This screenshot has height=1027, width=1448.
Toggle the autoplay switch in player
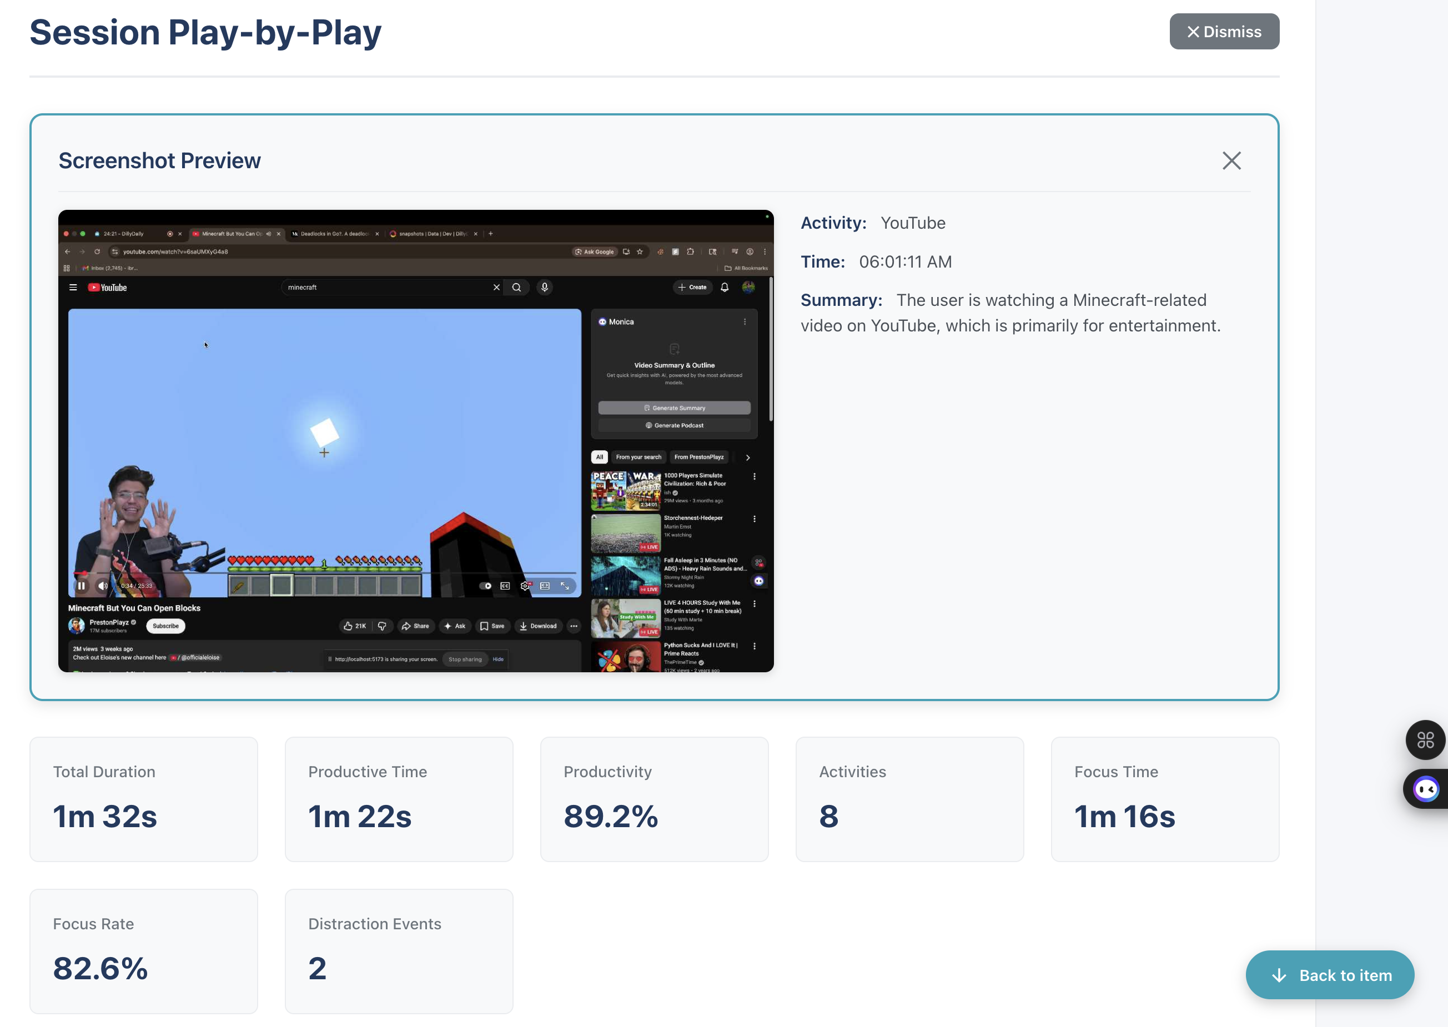(x=485, y=586)
